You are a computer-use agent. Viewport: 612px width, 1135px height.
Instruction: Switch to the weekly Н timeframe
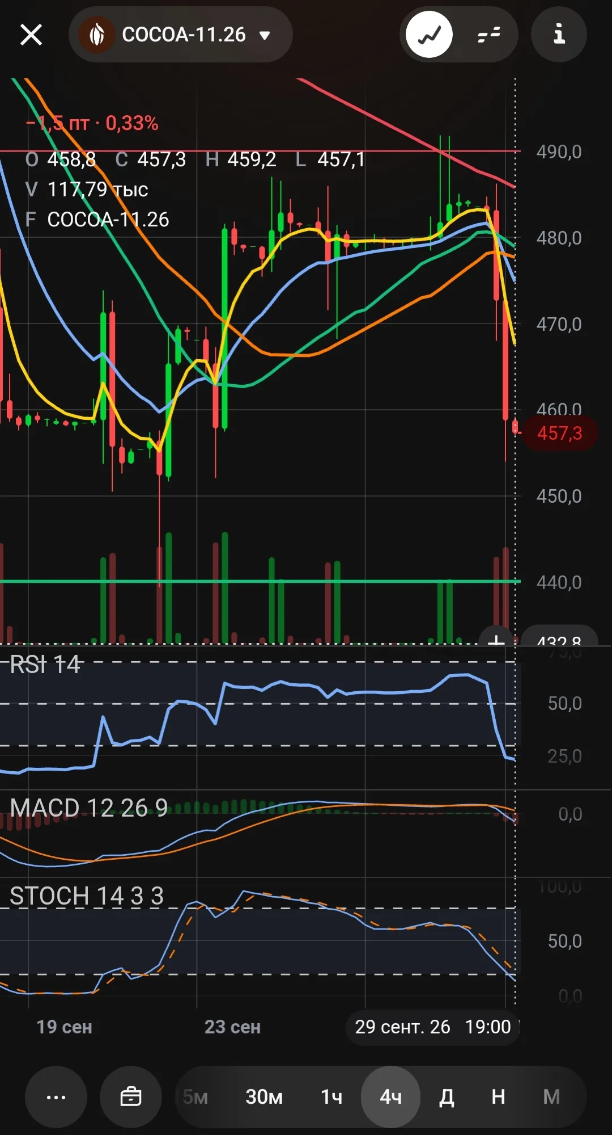498,1096
